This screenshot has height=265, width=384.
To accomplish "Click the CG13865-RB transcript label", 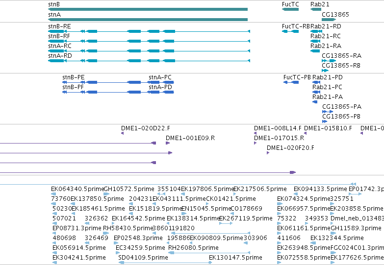I will click(x=341, y=66).
